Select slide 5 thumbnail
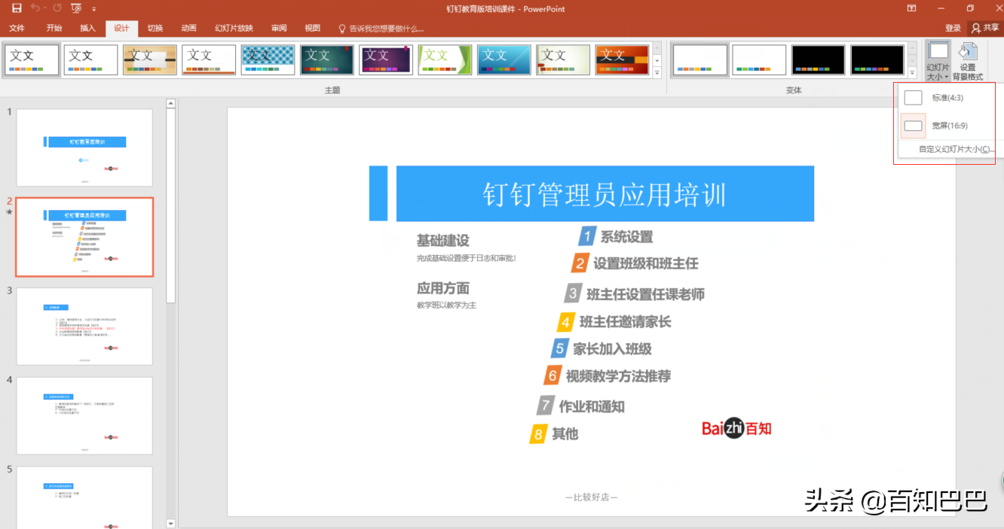 click(84, 497)
